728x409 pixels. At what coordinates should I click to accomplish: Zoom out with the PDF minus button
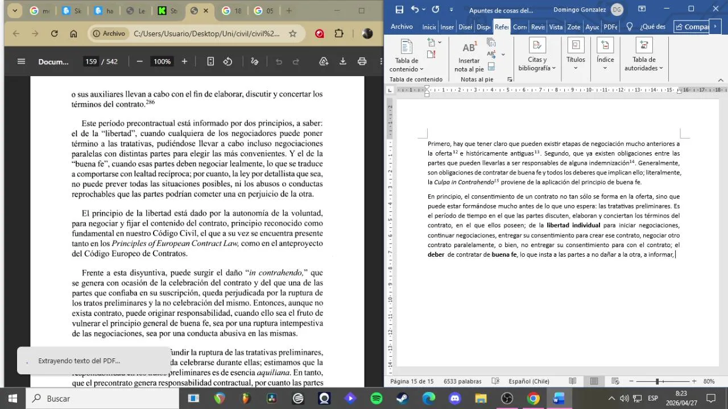click(x=140, y=61)
